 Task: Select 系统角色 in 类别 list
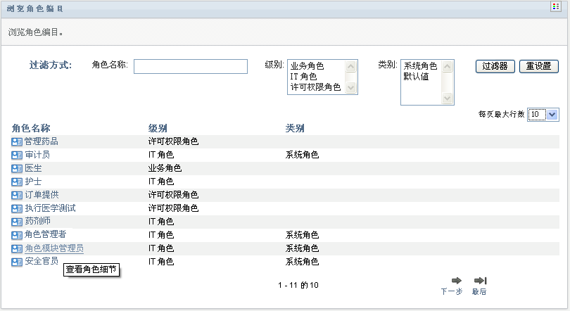pos(420,66)
